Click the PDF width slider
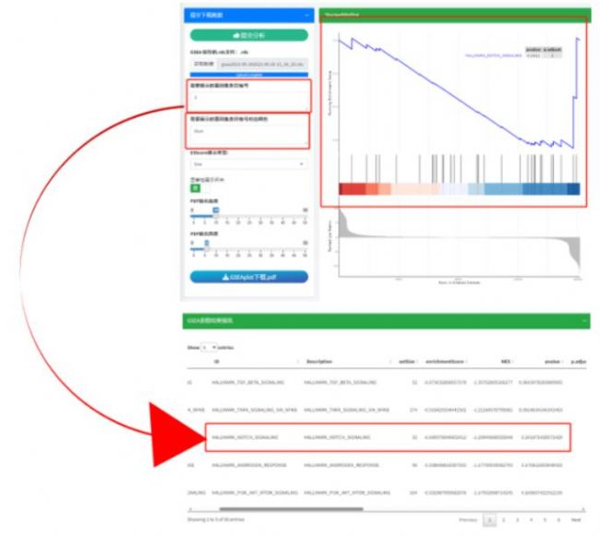The width and height of the screenshot is (600, 536). [216, 210]
